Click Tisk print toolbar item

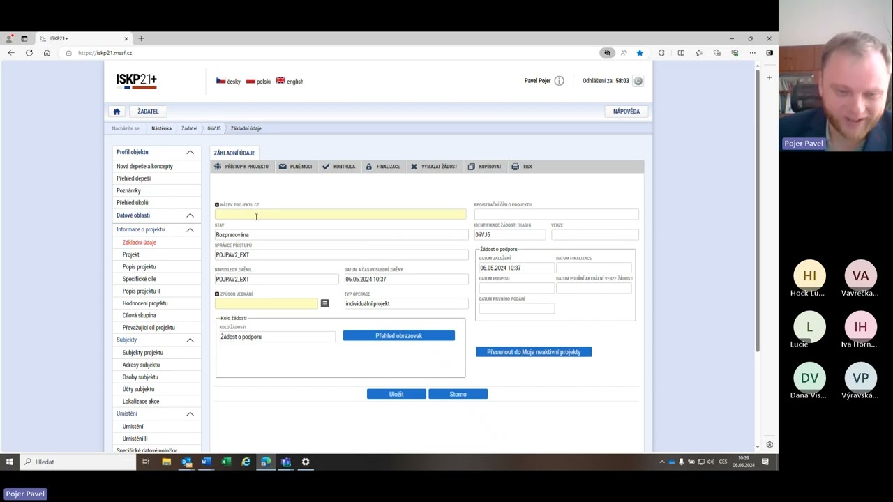coord(522,167)
